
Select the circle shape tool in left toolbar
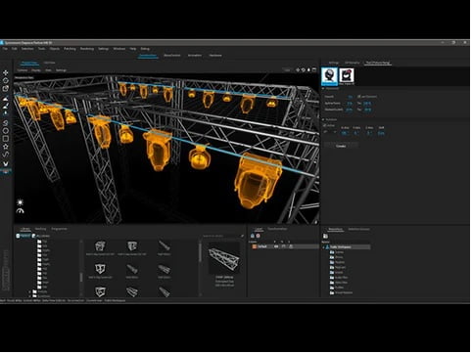point(6,131)
